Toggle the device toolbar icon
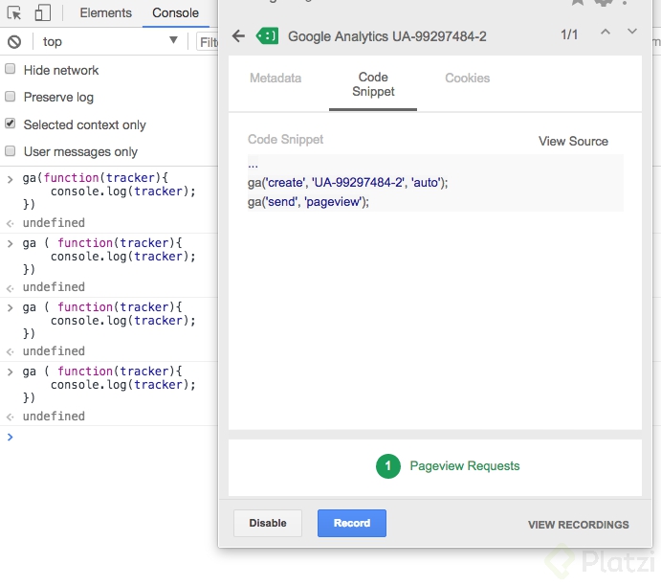Viewport: 661px width, 586px height. pyautogui.click(x=42, y=13)
